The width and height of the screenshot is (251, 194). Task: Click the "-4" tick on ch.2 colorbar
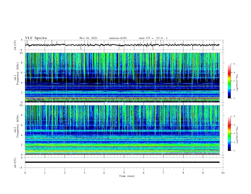coord(234,125)
